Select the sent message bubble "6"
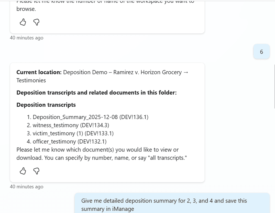 coord(261,52)
